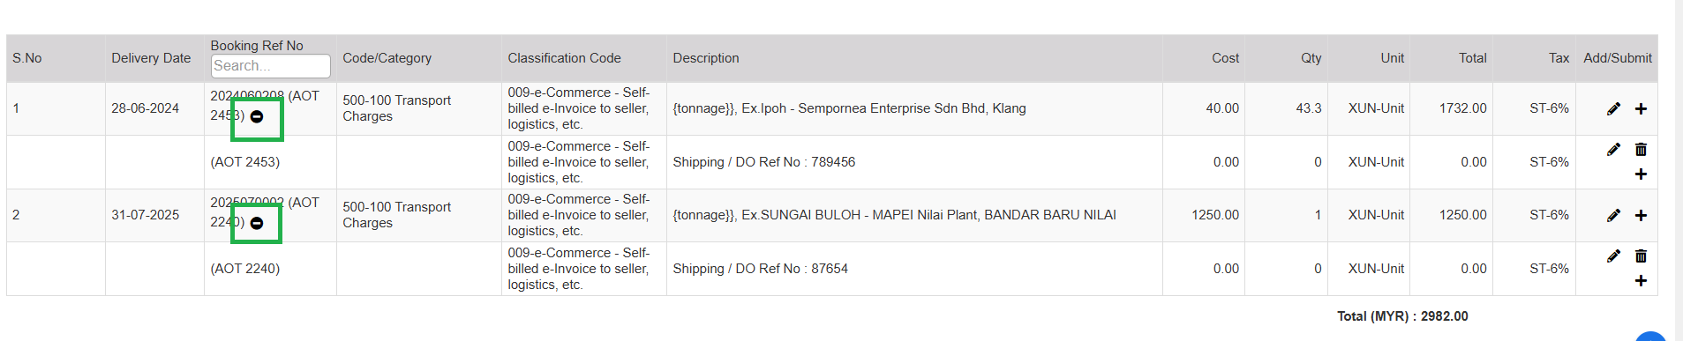Edit the SUNGAI BULOH transport line
Screen dimensions: 1683x341
1613,215
